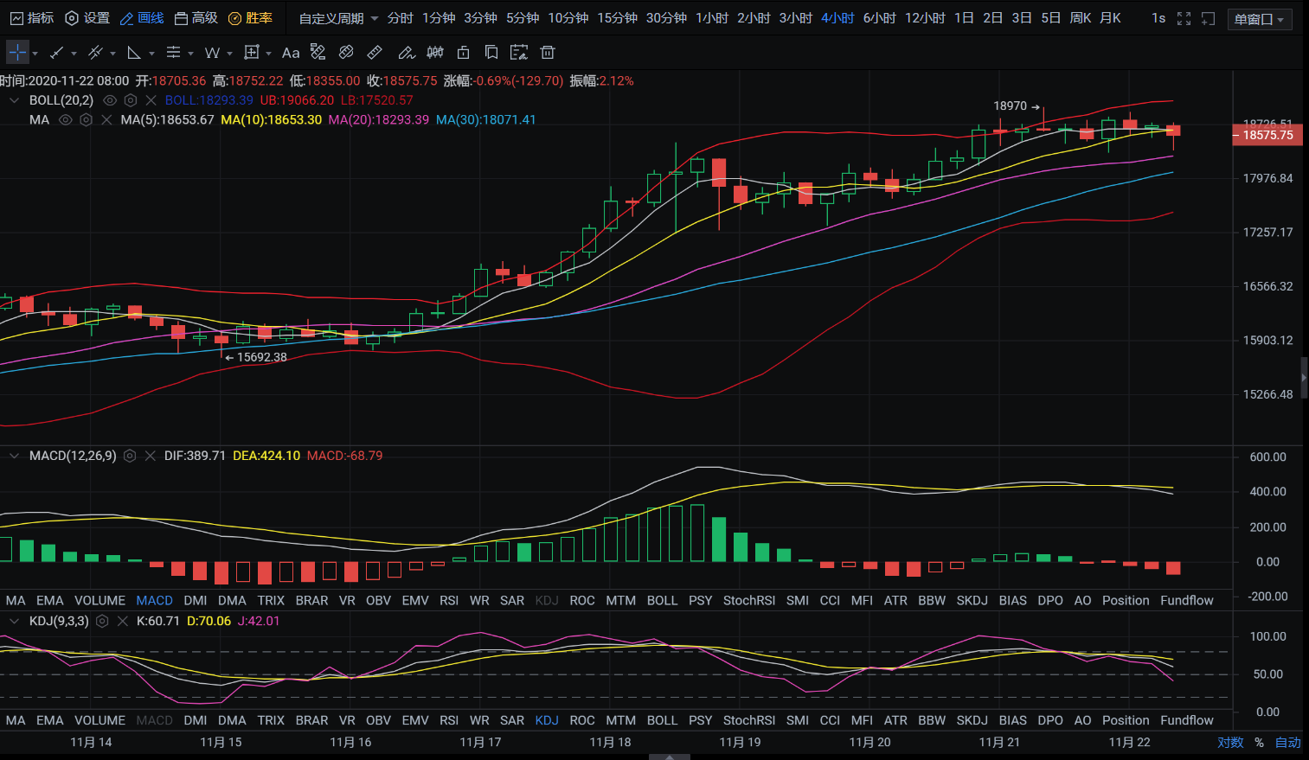Select the ruler measurement tool
The width and height of the screenshot is (1309, 760).
tap(375, 53)
